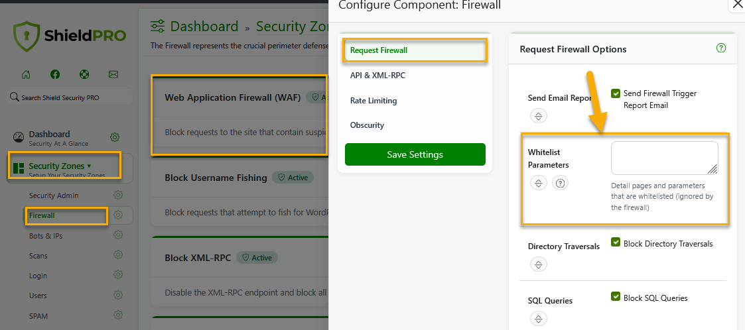The width and height of the screenshot is (745, 330).
Task: Follow the Security Zones breadcrumb link
Action: coord(292,26)
